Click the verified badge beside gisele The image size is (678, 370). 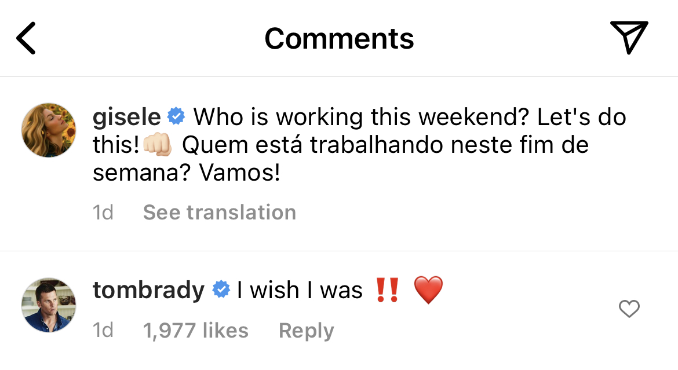pyautogui.click(x=176, y=117)
